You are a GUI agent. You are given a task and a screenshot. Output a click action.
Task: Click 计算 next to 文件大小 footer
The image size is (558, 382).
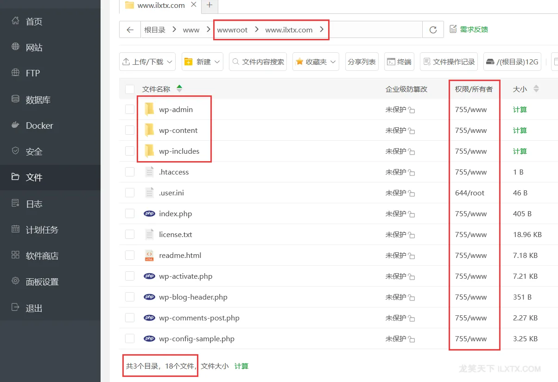(x=241, y=366)
